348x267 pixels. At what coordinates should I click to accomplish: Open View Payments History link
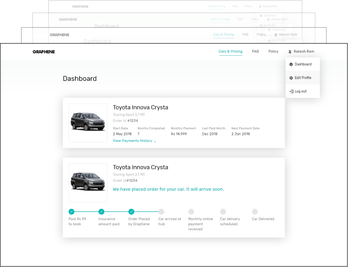132,141
